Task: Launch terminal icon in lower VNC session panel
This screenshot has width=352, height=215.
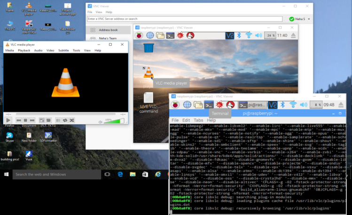Action: point(209,105)
